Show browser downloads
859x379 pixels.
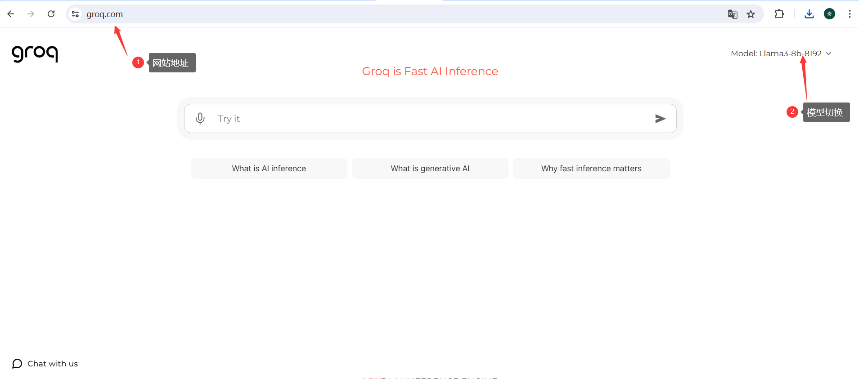pyautogui.click(x=809, y=14)
